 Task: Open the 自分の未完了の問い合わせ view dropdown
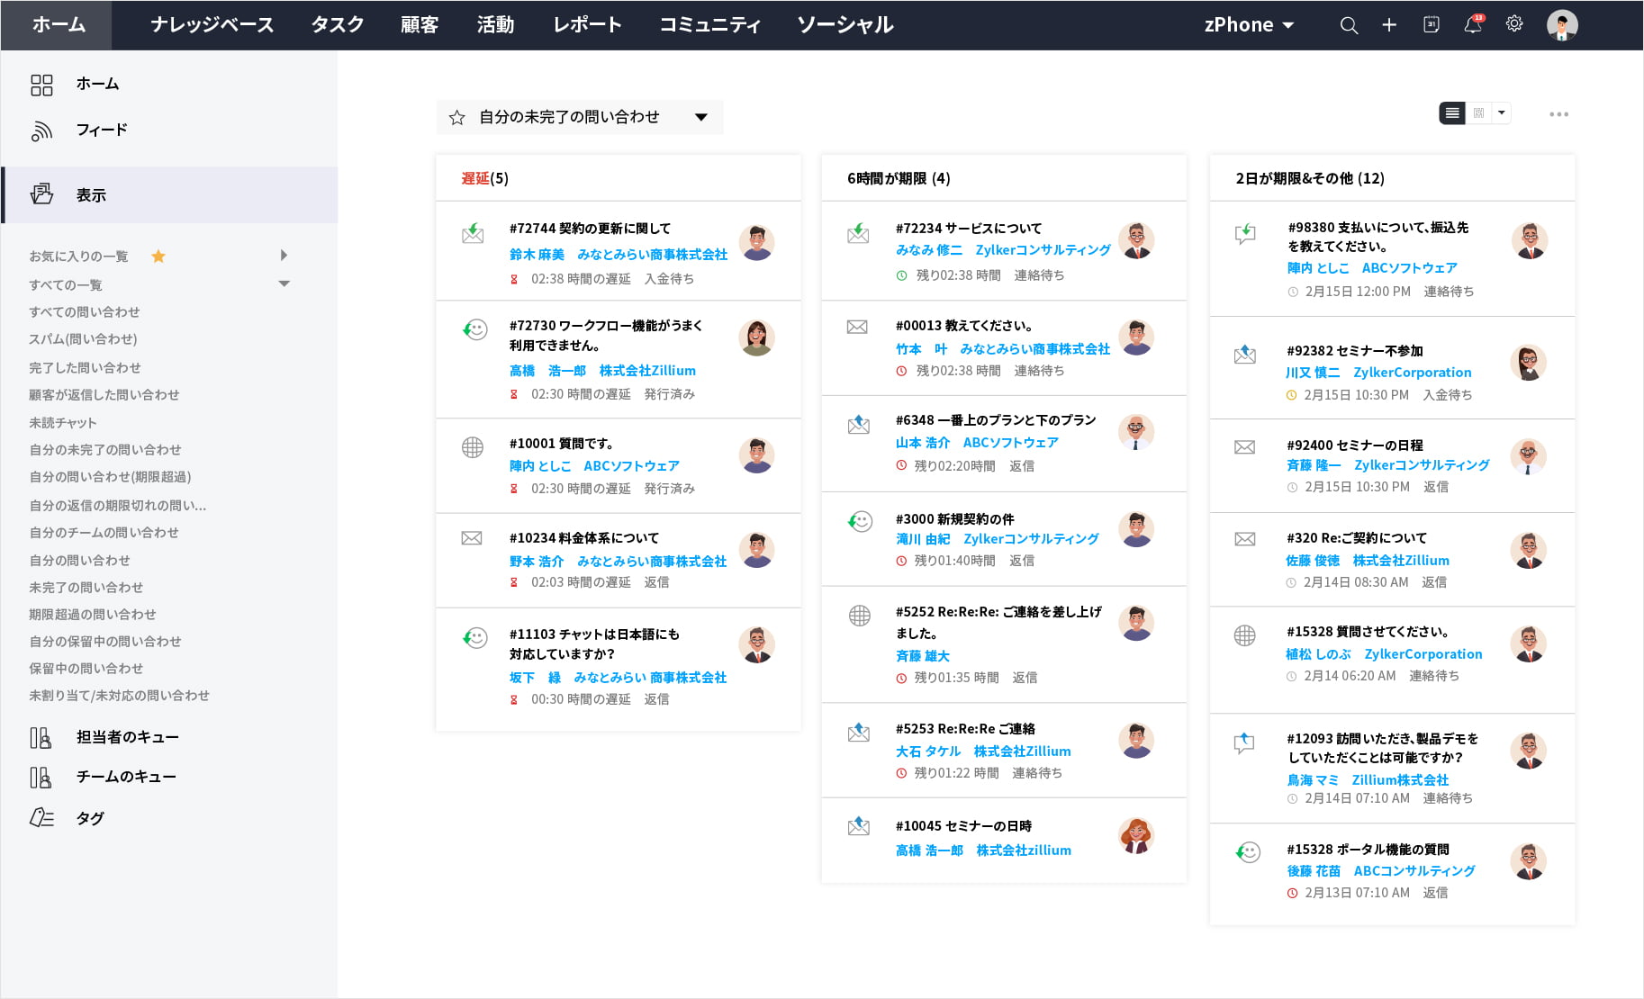(701, 117)
